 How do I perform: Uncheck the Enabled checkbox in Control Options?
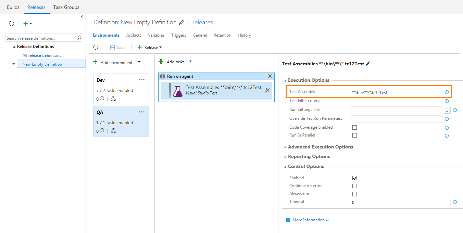click(354, 178)
